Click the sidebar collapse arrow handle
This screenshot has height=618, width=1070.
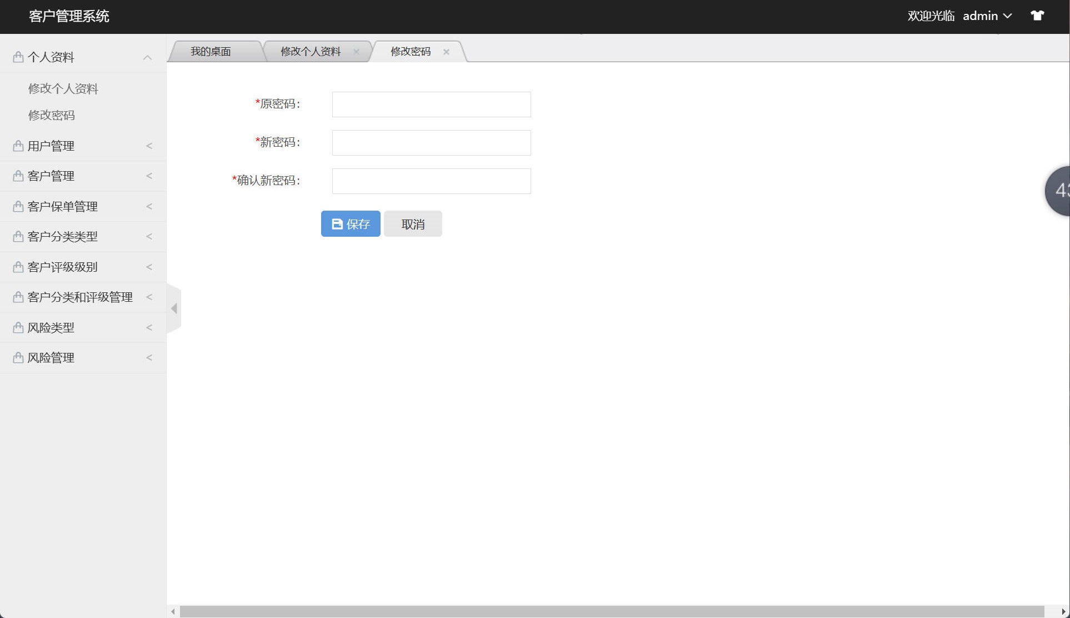pos(174,308)
